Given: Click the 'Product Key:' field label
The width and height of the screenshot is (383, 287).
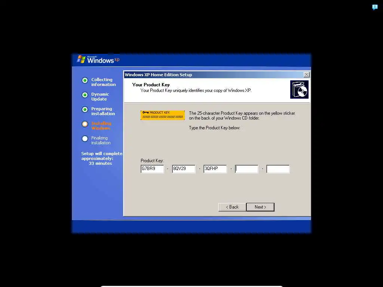Looking at the screenshot, I should point(152,161).
